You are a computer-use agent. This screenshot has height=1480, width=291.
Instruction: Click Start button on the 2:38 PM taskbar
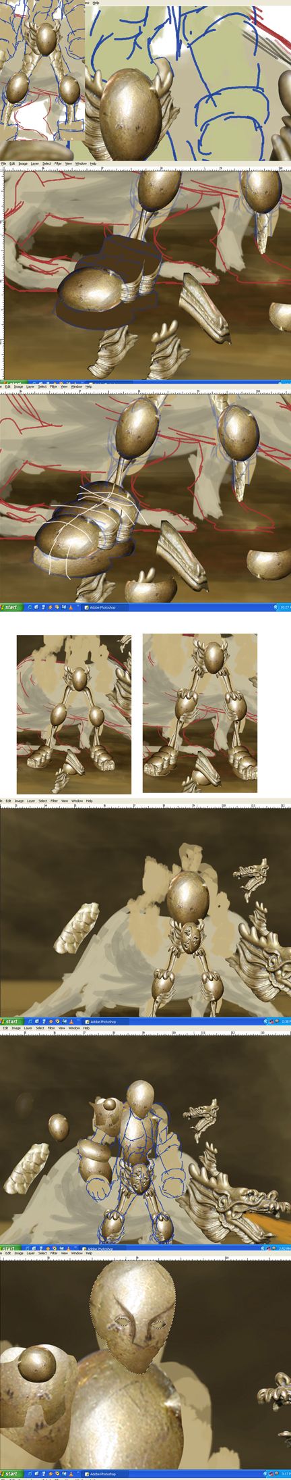point(11,1021)
